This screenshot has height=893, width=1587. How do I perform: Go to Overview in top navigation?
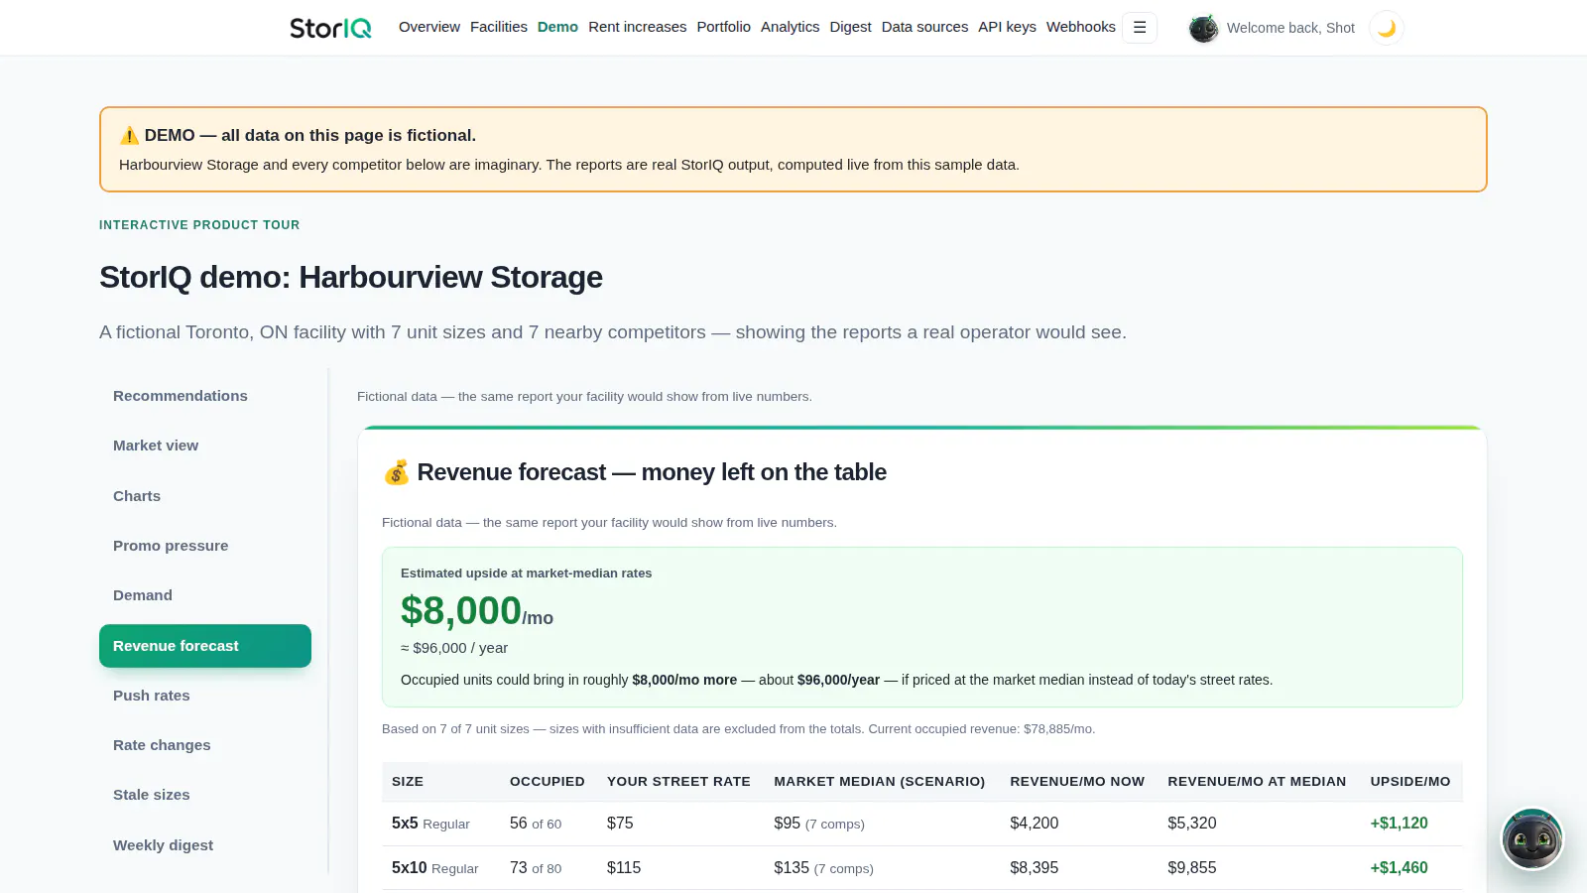pos(429,27)
